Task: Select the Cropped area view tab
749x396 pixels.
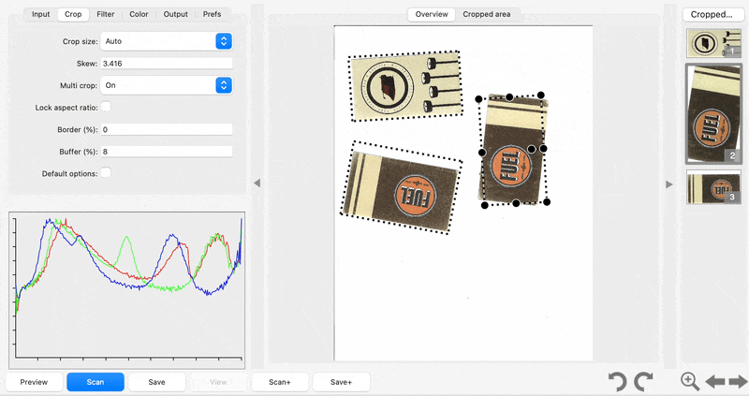Action: tap(486, 14)
